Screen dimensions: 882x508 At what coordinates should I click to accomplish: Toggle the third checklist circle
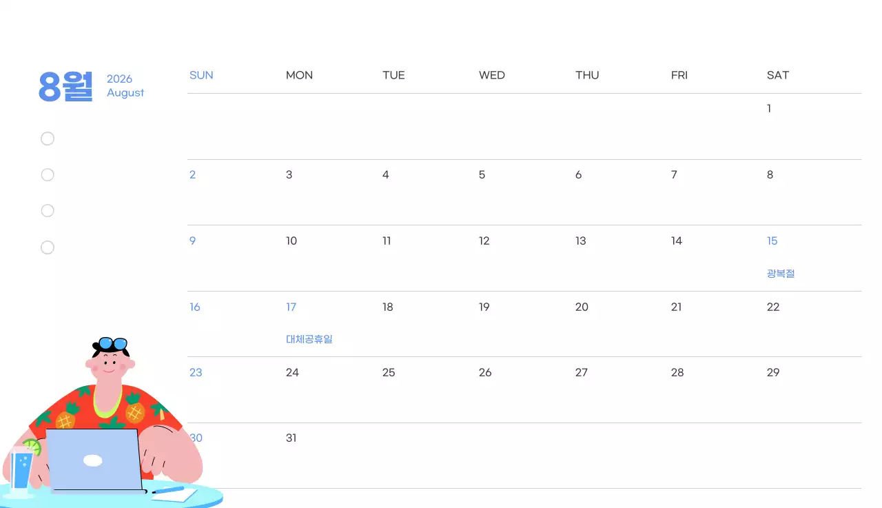point(48,211)
